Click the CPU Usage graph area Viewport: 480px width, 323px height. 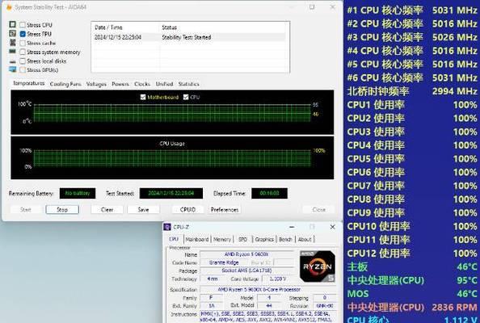[x=172, y=157]
